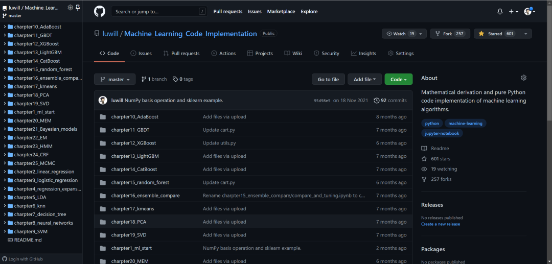The height and width of the screenshot is (264, 552).
Task: Open charpter16_ensemble_compare folder in file list
Action: click(x=145, y=196)
